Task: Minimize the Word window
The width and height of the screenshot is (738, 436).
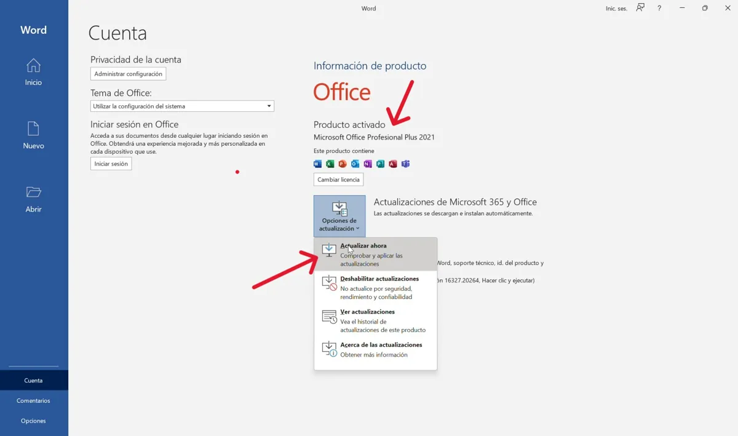Action: [x=683, y=8]
